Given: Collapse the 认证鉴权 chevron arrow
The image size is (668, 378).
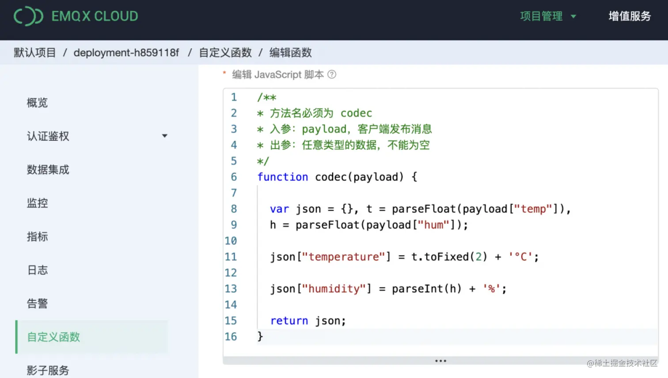Looking at the screenshot, I should pyautogui.click(x=164, y=136).
